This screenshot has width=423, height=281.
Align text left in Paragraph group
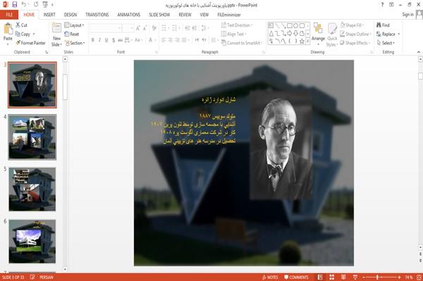point(164,40)
